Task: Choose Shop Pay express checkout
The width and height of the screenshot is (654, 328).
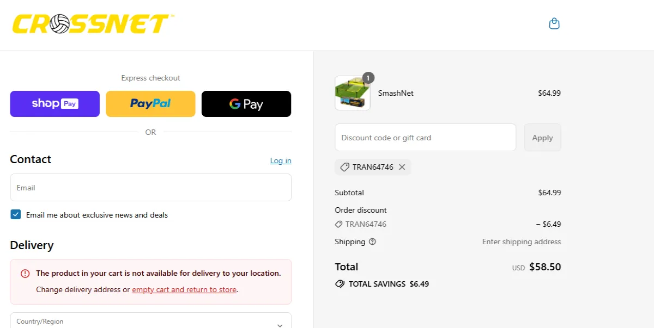Action: coord(55,103)
